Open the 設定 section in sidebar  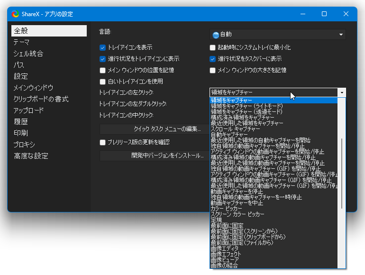(x=21, y=76)
